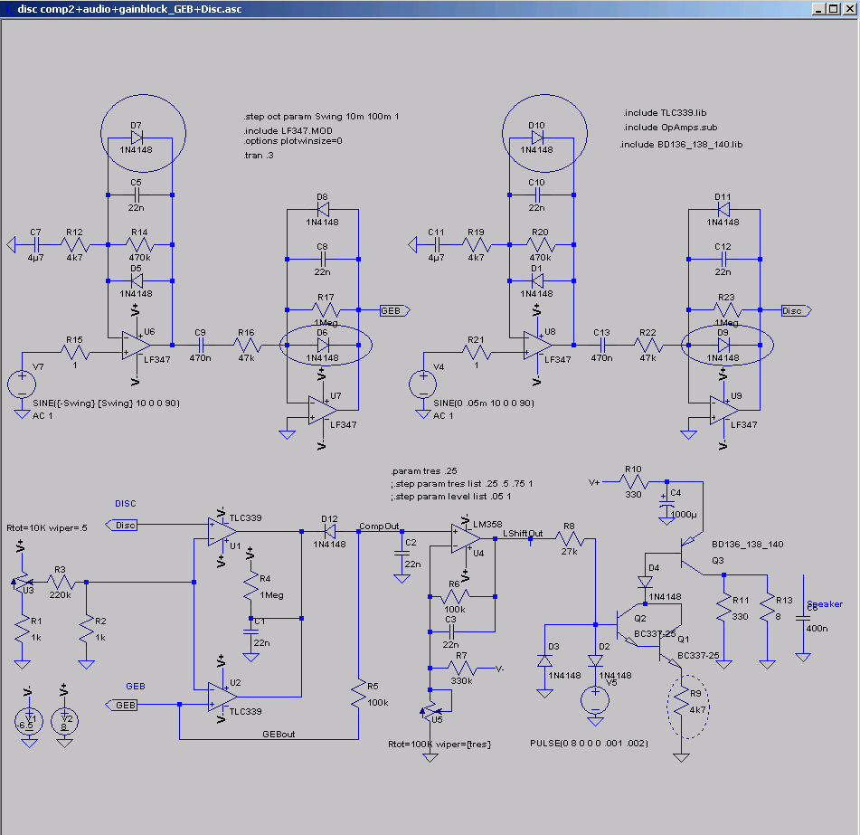860x835 pixels.
Task: Click the Disc input port flag
Action: pyautogui.click(x=121, y=525)
